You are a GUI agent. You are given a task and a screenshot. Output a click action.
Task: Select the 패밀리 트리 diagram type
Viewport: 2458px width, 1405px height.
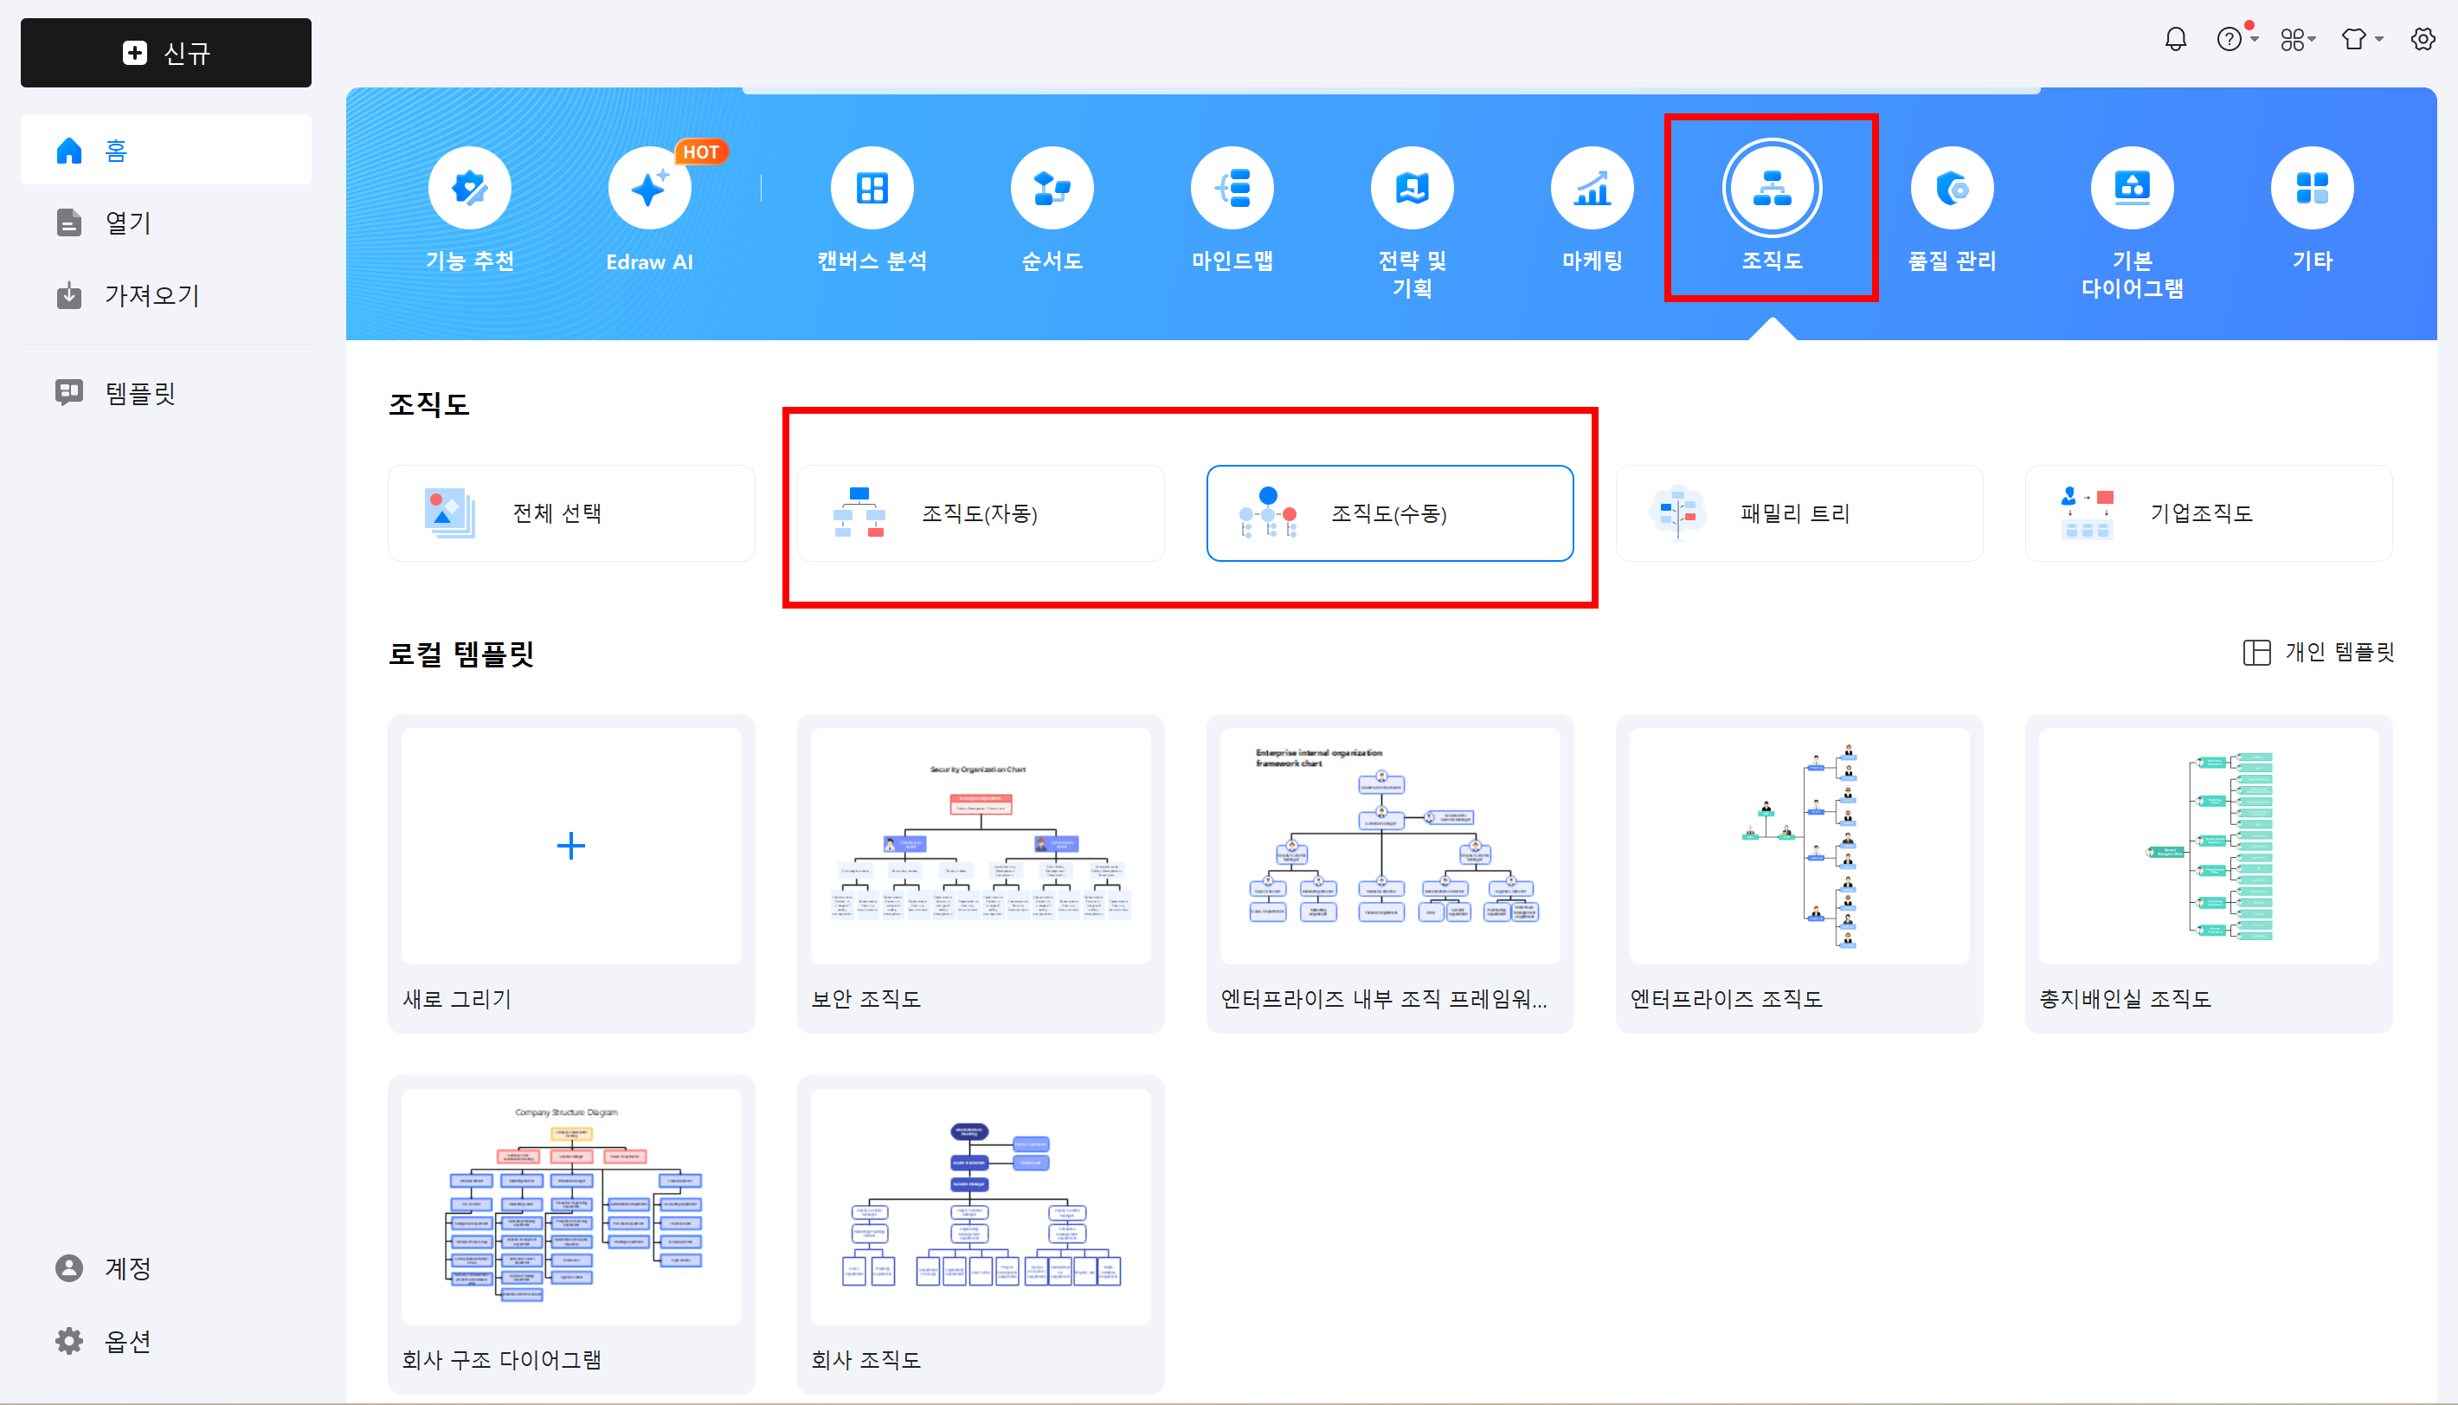(1799, 513)
